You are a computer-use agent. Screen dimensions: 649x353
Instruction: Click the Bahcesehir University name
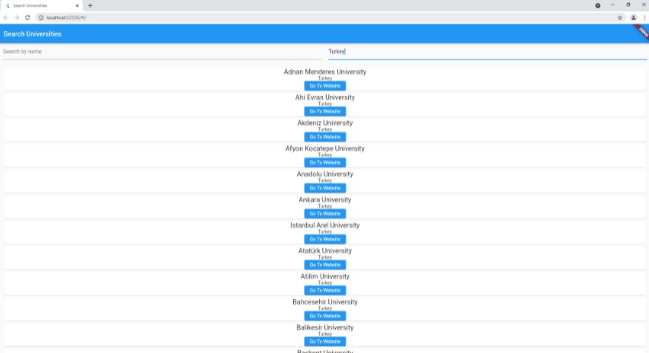coord(325,302)
